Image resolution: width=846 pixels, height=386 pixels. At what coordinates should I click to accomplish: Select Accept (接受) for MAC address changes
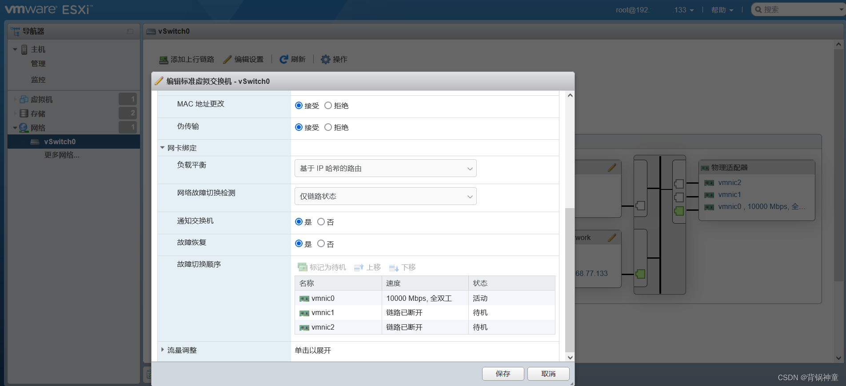tap(299, 106)
